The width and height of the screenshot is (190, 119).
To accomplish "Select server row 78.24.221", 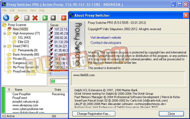I will click(58, 46).
